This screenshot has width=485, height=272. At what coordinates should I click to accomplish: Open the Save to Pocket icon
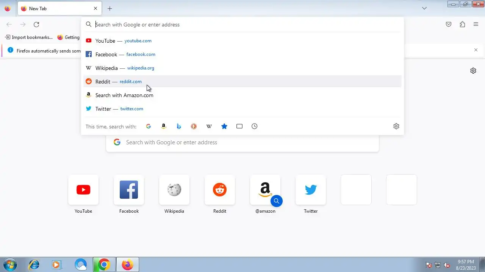coord(449,25)
